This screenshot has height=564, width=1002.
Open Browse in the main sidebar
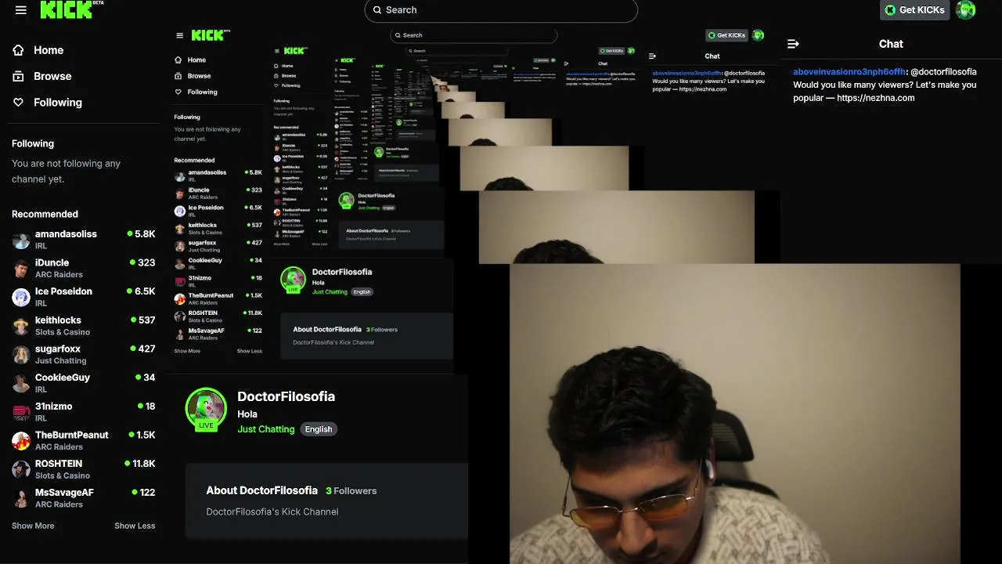[52, 76]
